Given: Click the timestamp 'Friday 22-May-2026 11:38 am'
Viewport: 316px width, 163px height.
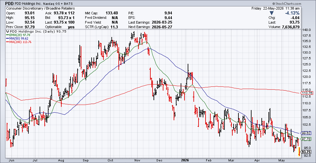Looking at the screenshot, I should click(276, 9).
